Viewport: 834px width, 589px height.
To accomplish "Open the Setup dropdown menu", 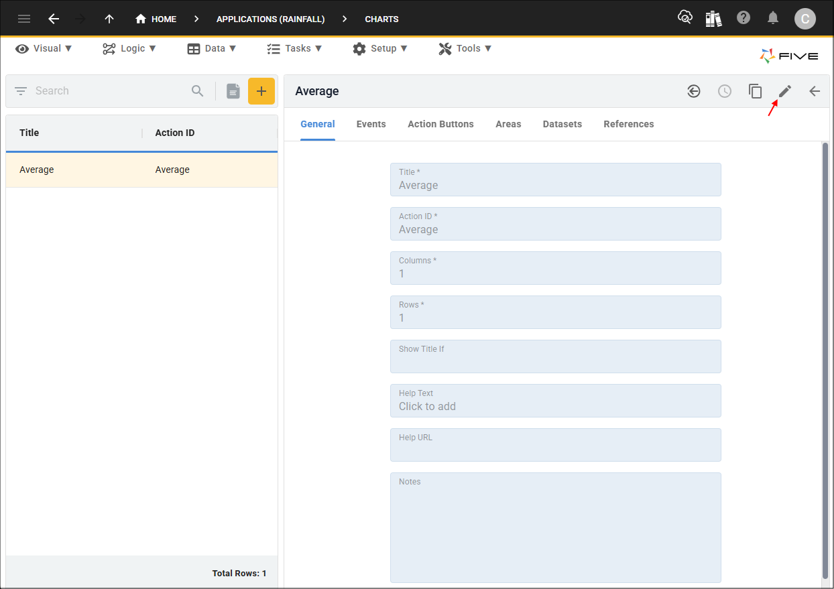I will coord(380,48).
